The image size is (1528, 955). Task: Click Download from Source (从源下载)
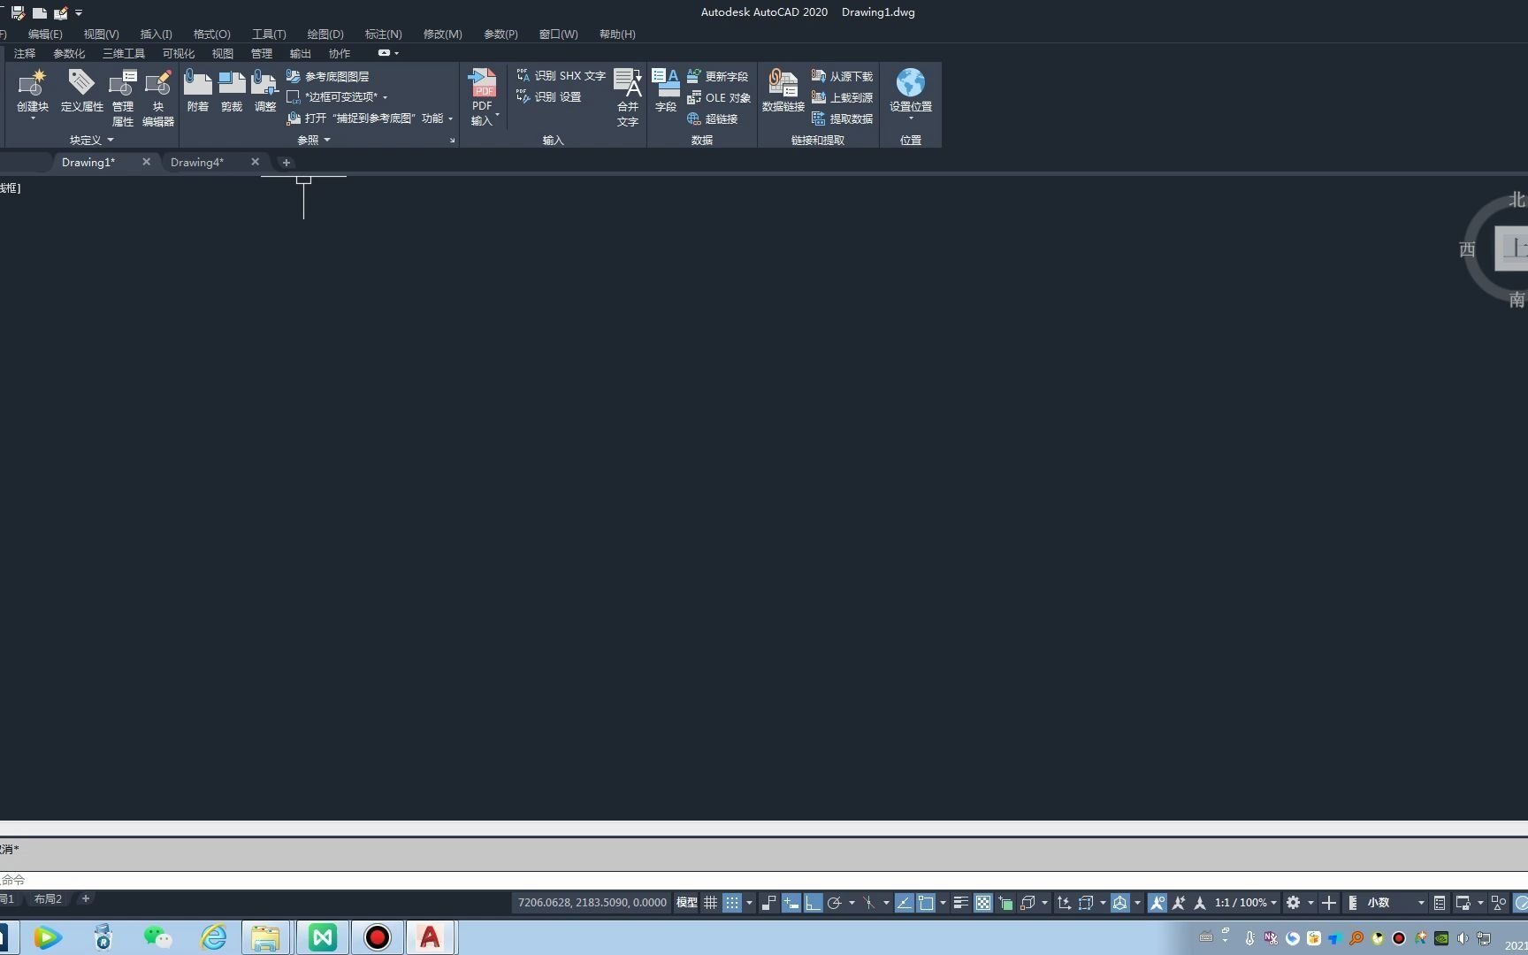point(842,77)
